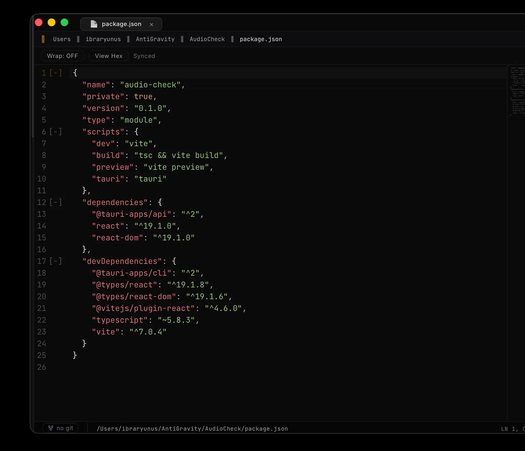Collapse the devDependencies block on line 17

[x=55, y=261]
